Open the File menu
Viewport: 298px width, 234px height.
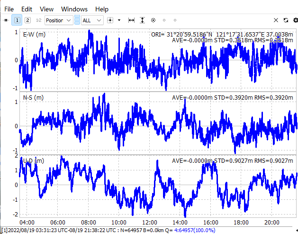[x=9, y=9]
